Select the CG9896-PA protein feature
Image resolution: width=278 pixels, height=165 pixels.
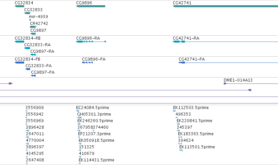tap(88, 63)
